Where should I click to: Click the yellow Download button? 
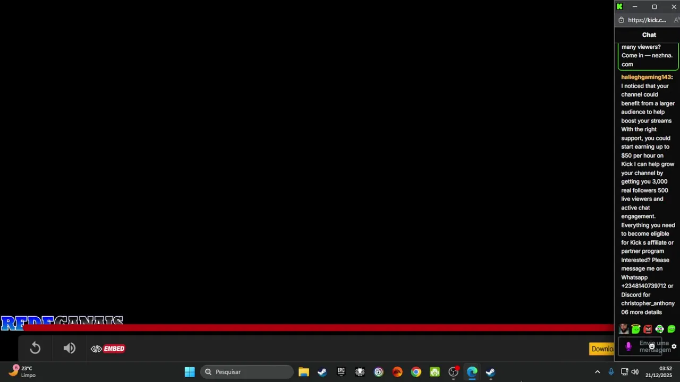pos(602,349)
